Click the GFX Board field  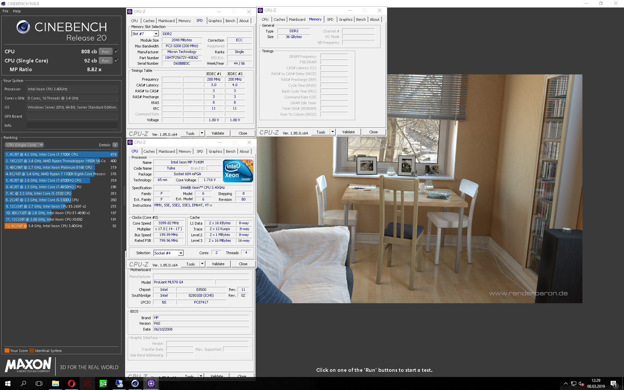tap(72, 116)
